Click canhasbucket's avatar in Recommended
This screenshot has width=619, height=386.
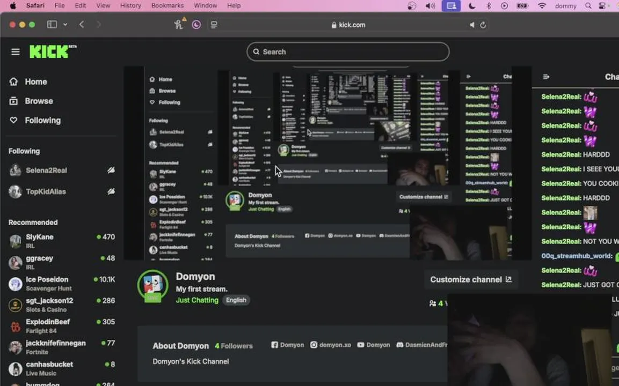pyautogui.click(x=16, y=369)
